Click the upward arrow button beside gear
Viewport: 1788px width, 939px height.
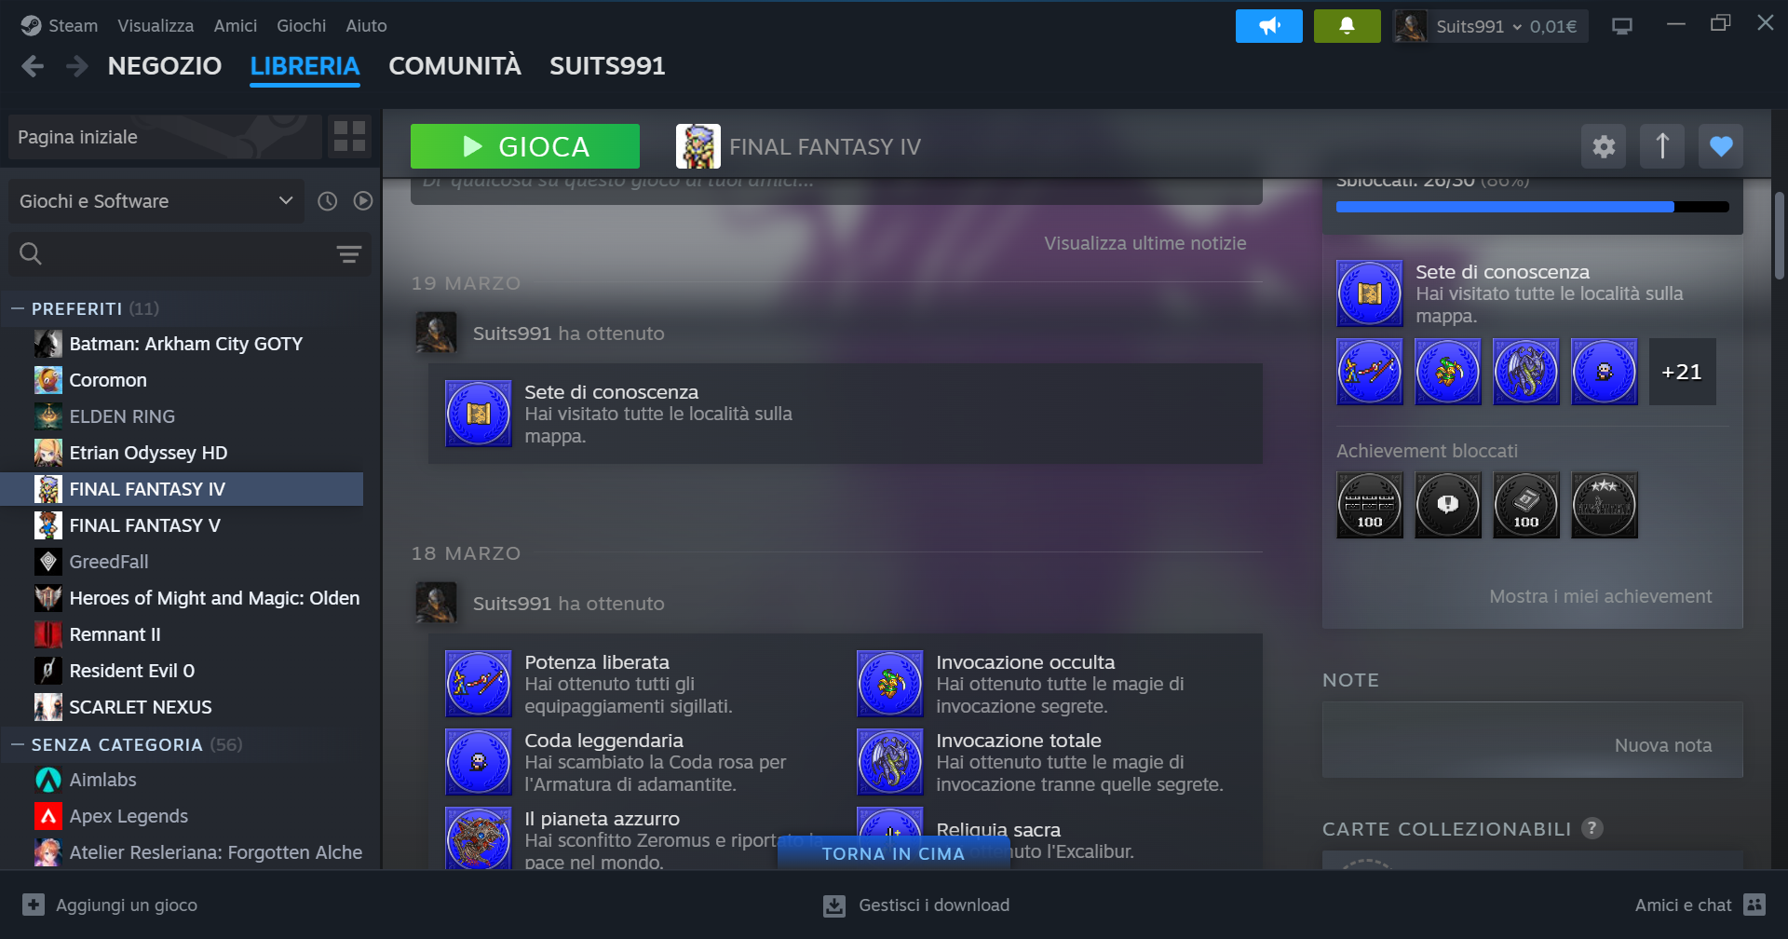pyautogui.click(x=1662, y=146)
